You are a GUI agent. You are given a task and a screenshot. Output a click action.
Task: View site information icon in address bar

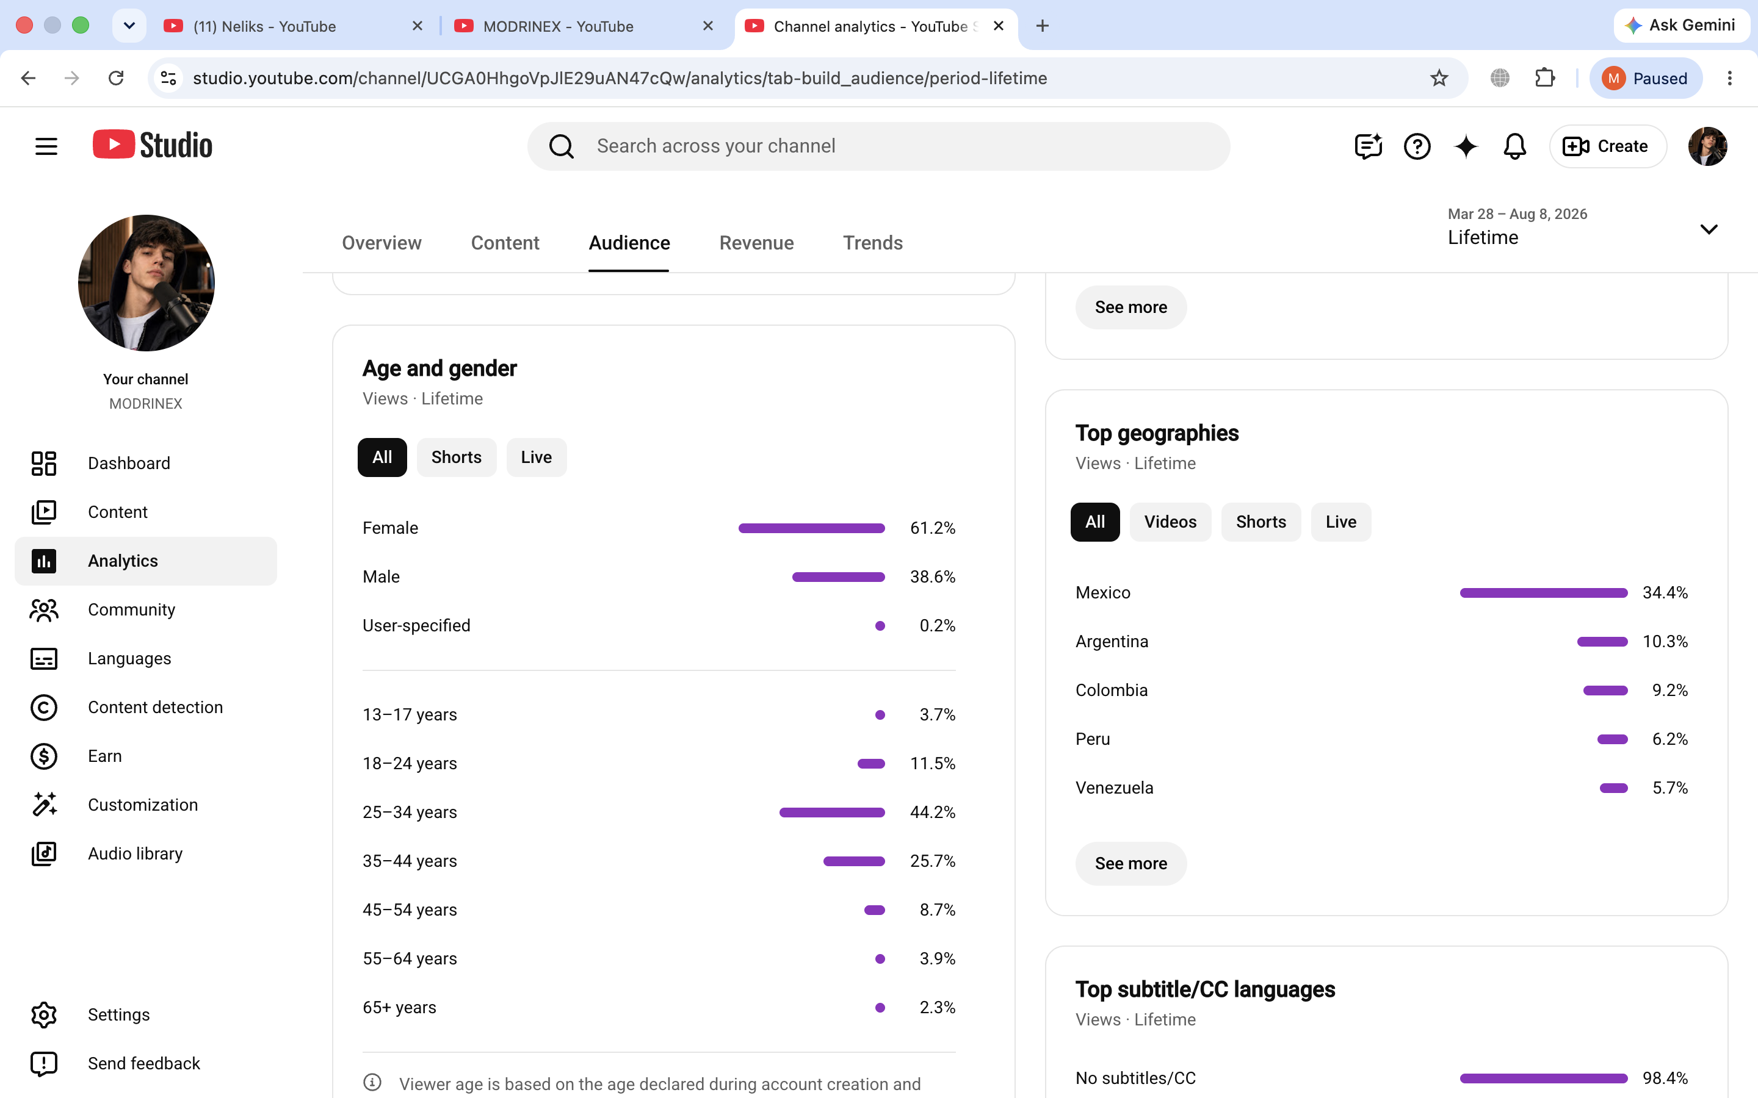(x=168, y=79)
